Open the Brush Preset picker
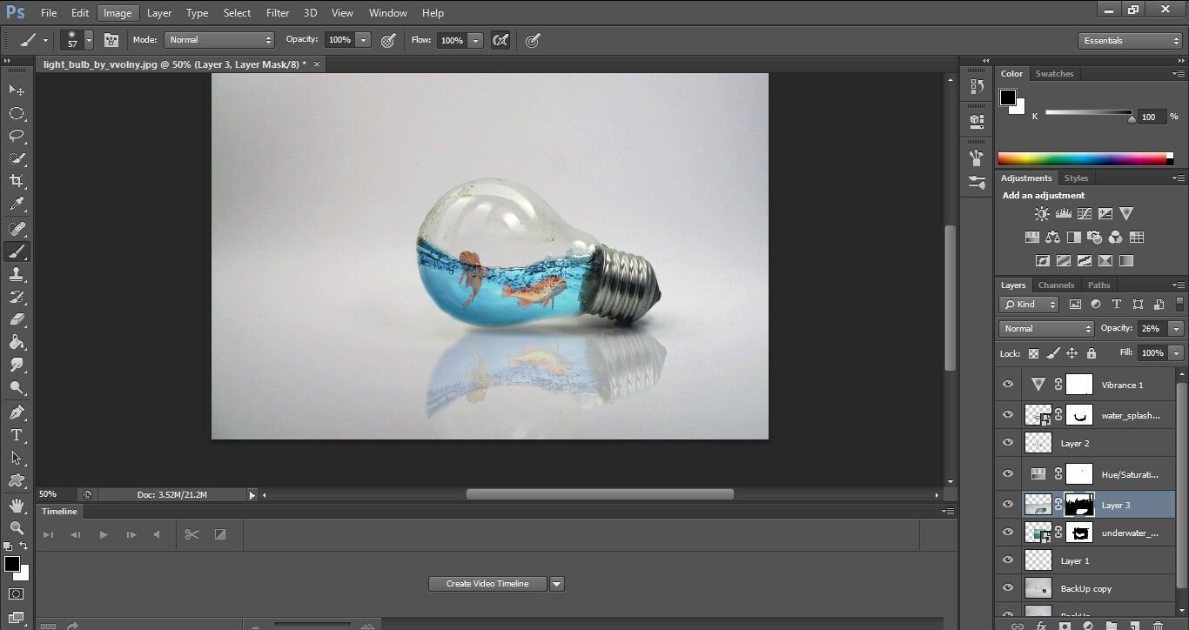The image size is (1189, 630). [77, 40]
